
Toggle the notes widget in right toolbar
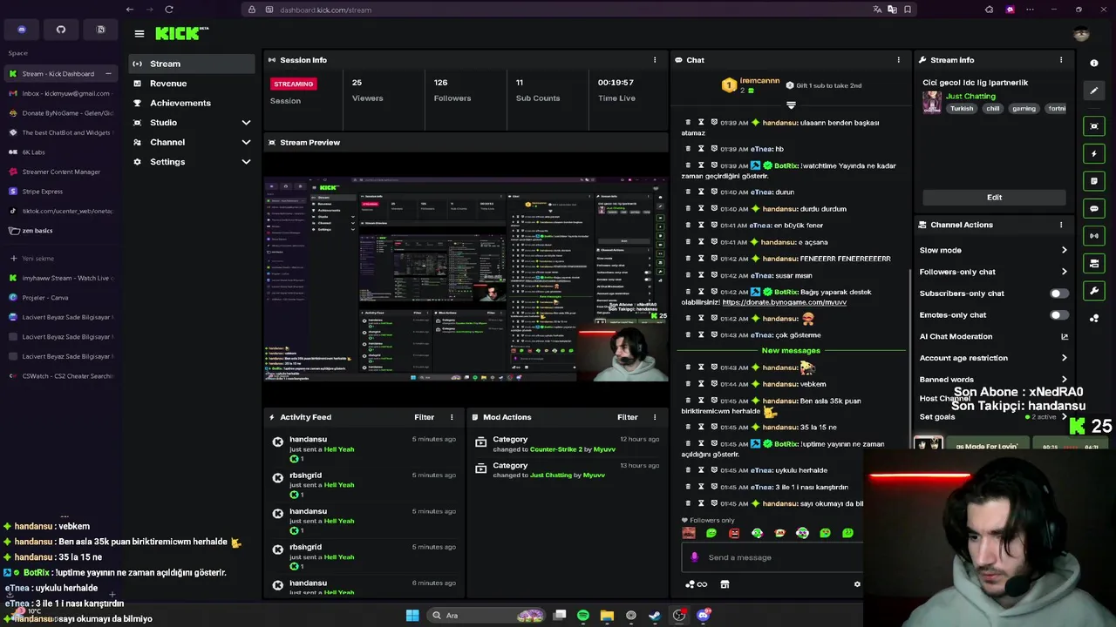point(1094,181)
